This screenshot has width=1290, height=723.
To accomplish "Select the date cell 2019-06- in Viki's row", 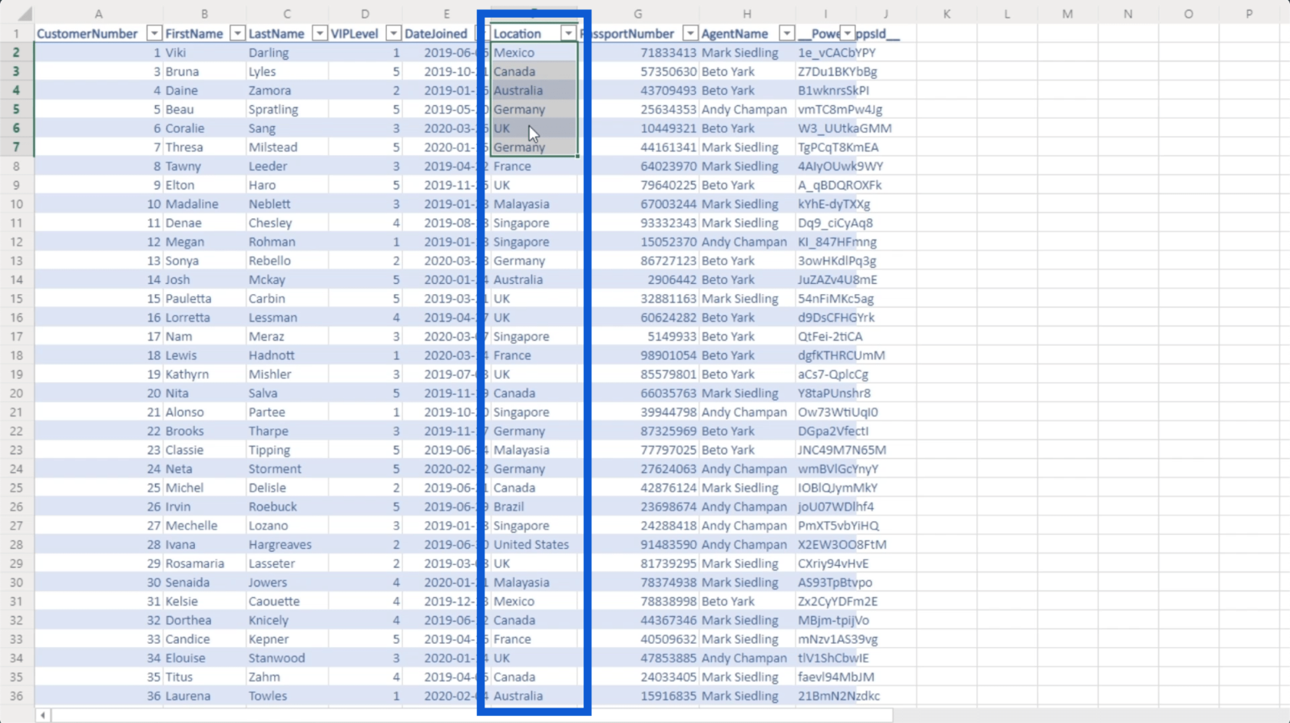I will click(x=446, y=52).
